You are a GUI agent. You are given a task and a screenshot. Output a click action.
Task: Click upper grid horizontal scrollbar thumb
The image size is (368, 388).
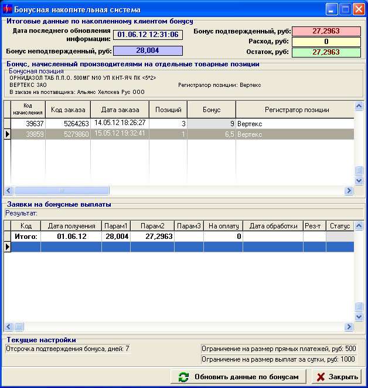point(62,191)
